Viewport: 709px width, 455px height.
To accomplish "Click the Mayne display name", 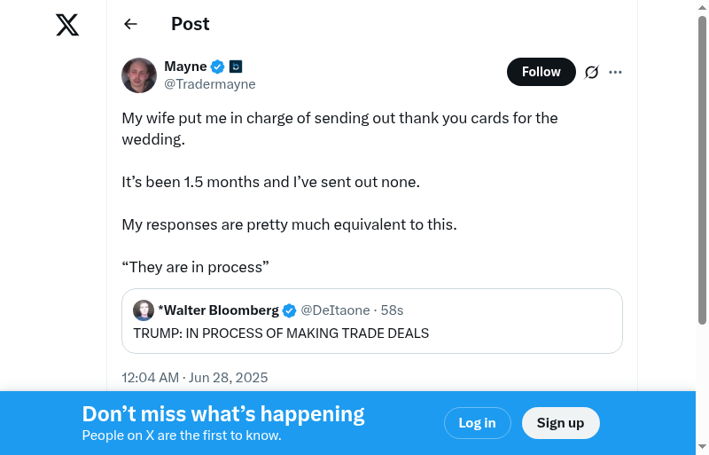I will (185, 67).
